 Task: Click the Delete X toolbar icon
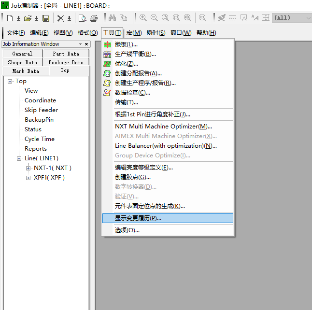click(x=60, y=18)
